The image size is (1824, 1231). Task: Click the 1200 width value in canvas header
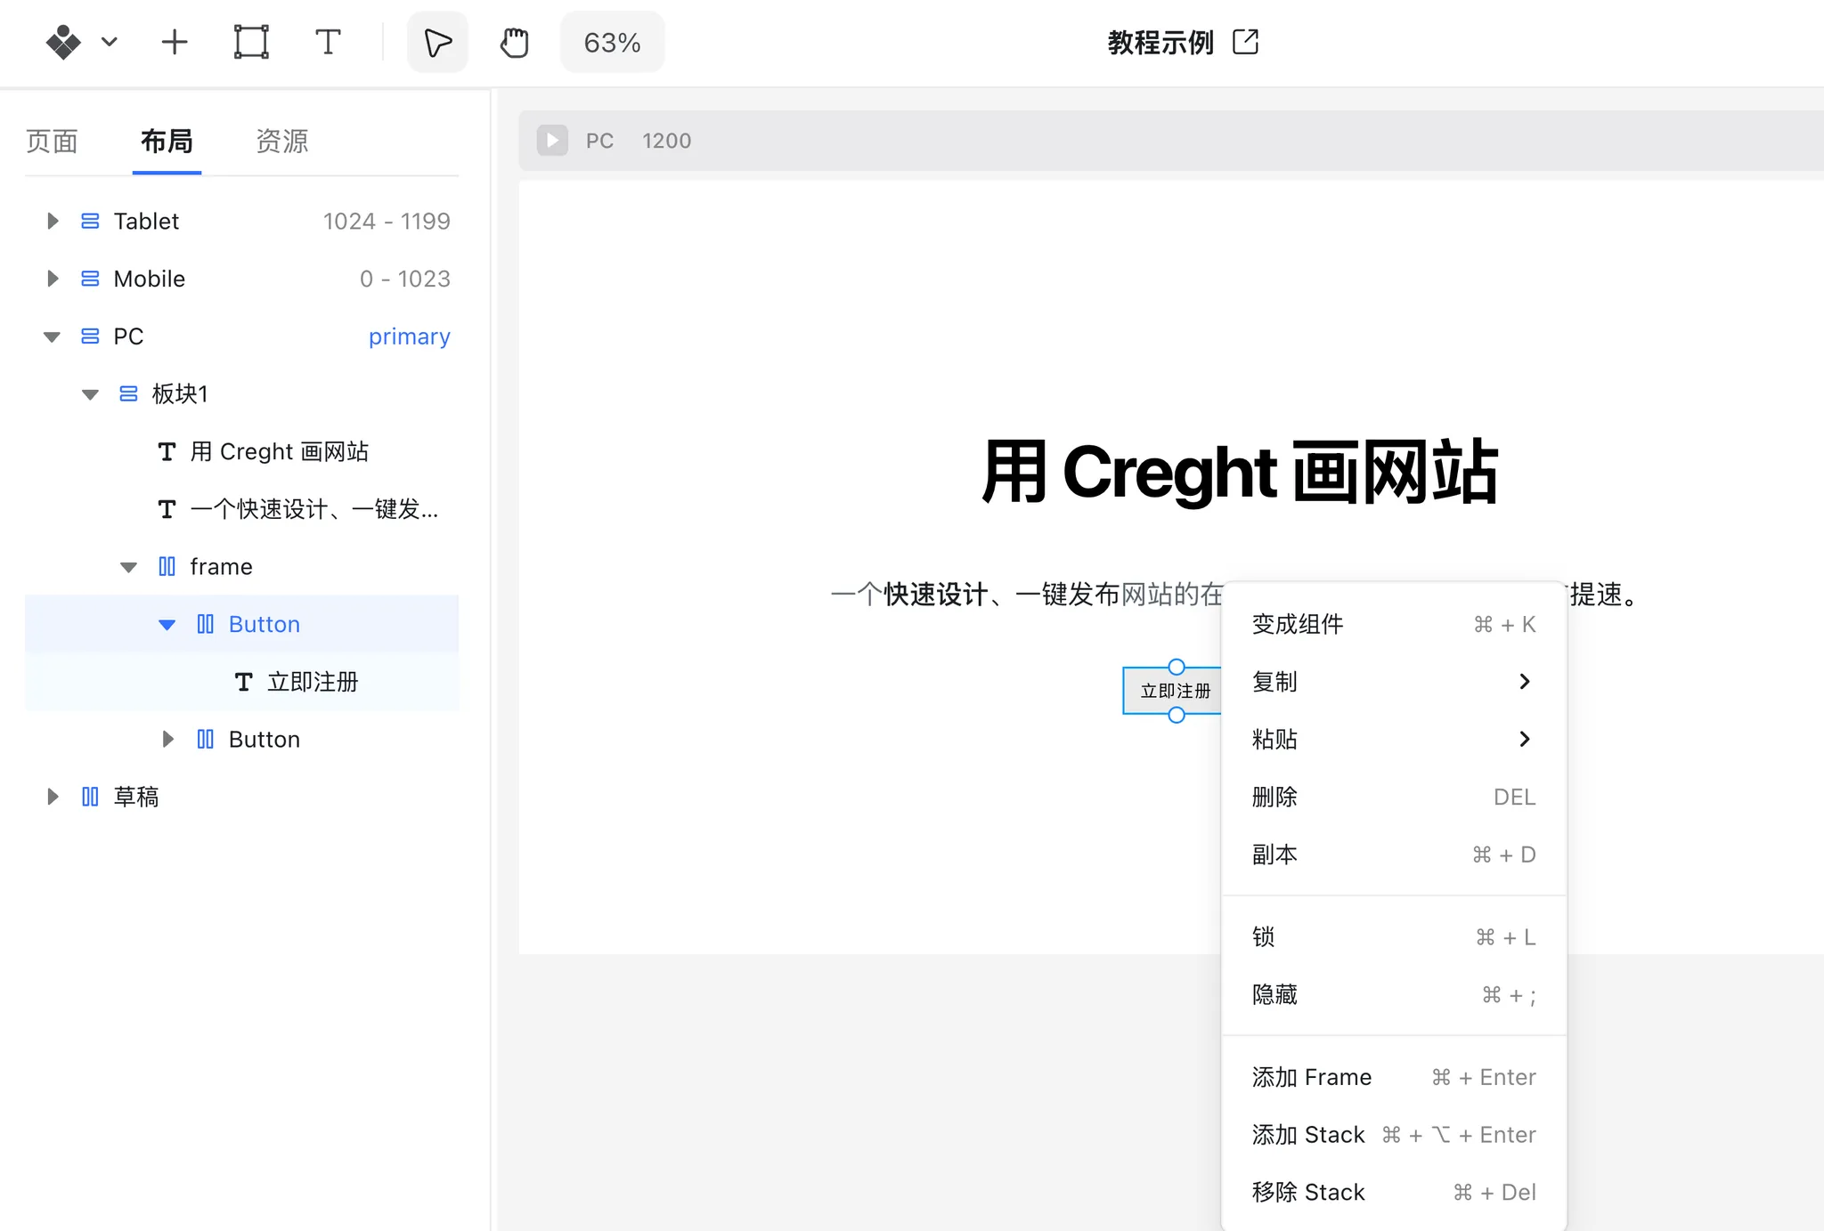click(x=667, y=141)
